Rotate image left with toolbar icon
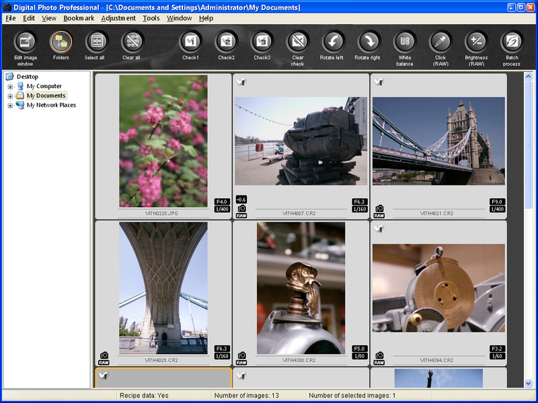Image resolution: width=538 pixels, height=403 pixels. (x=333, y=42)
